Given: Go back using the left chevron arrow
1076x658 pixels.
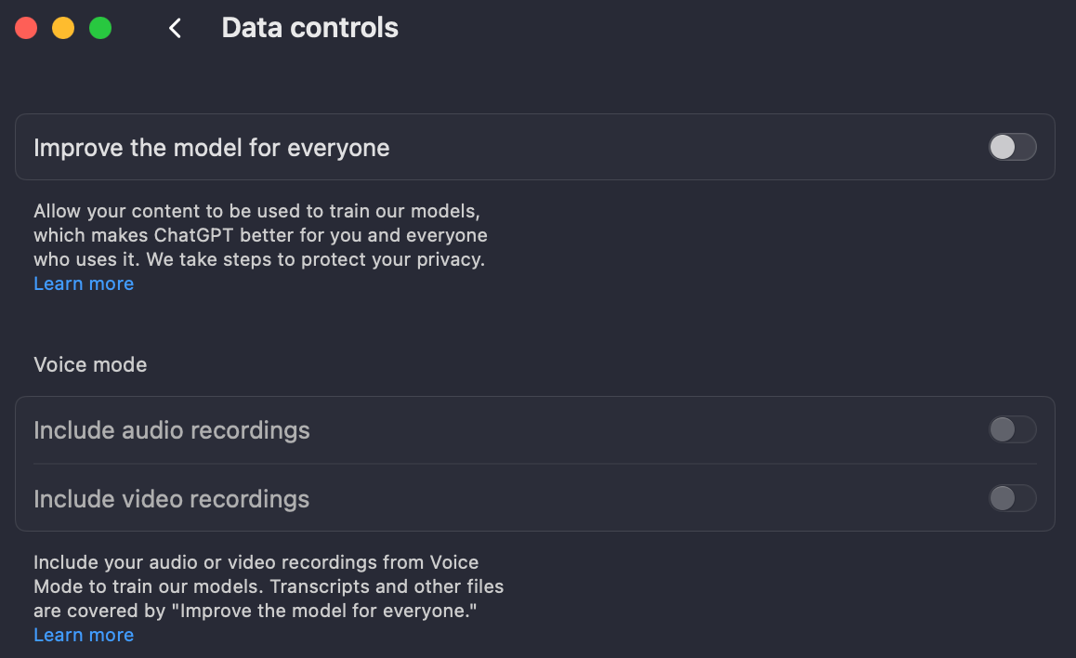Looking at the screenshot, I should [175, 29].
